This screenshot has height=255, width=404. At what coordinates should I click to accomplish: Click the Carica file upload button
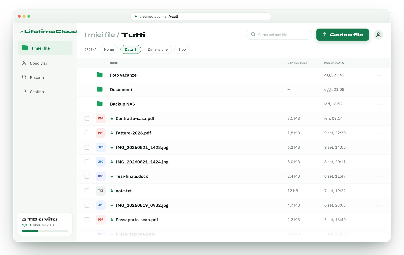[x=343, y=35]
